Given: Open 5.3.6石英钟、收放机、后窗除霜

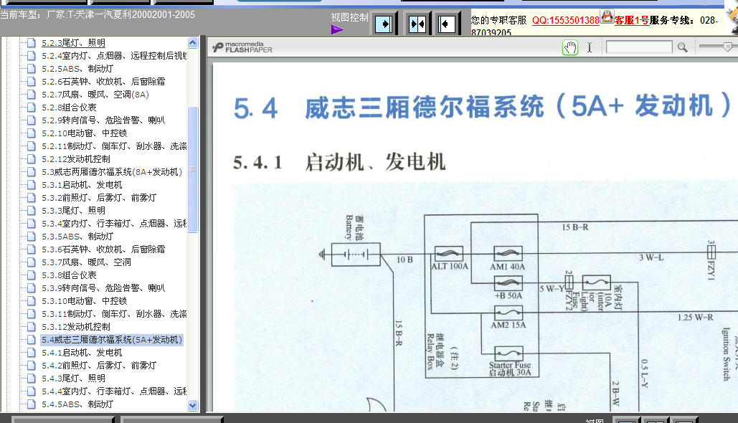Looking at the screenshot, I should [x=103, y=249].
